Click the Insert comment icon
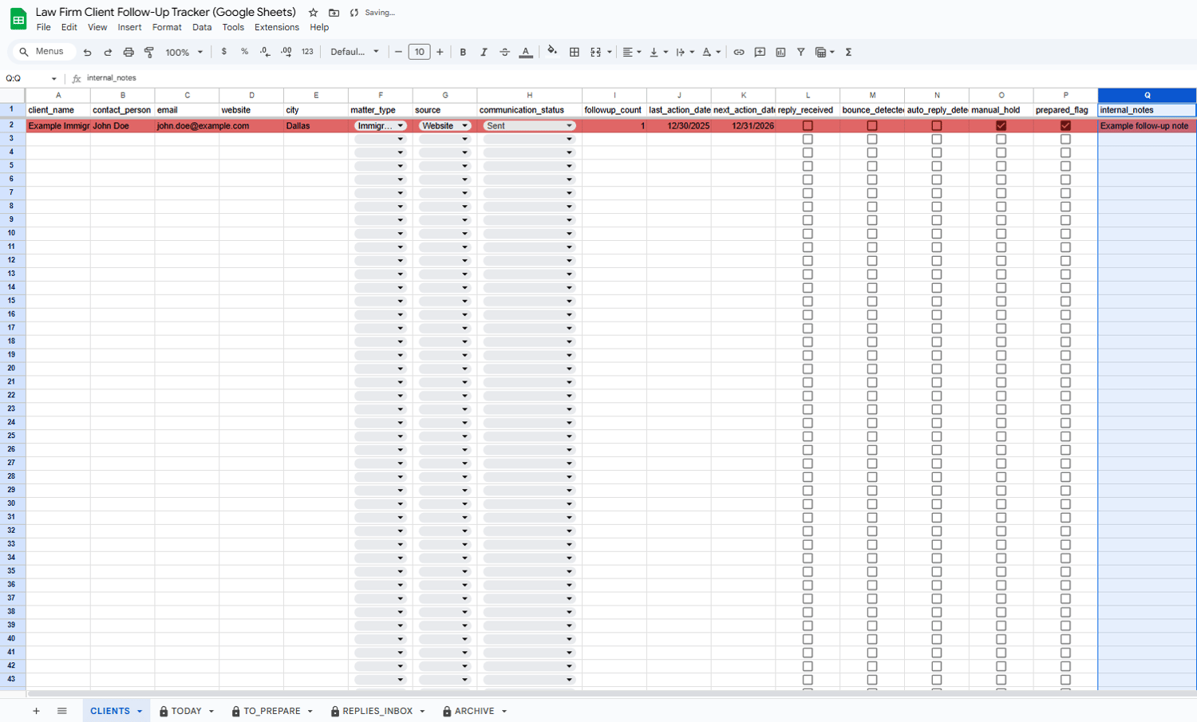The image size is (1197, 722). (760, 52)
